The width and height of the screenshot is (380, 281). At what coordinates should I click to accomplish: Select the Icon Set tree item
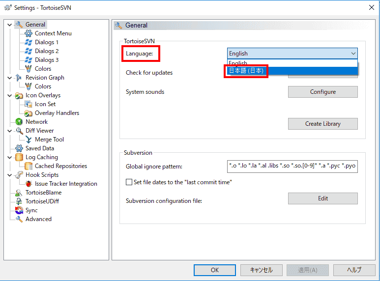(x=45, y=104)
